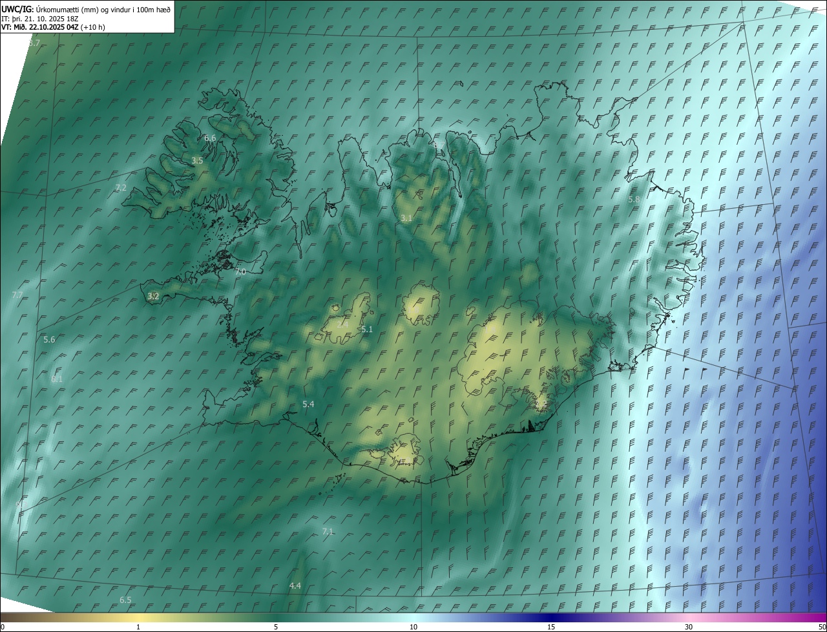Click the 1 tick on the color scale

pyautogui.click(x=138, y=627)
